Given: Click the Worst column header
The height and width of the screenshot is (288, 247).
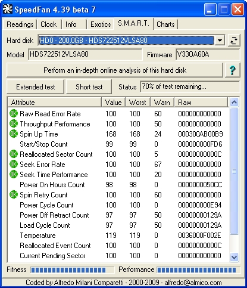Looking at the screenshot, I should (x=137, y=103).
